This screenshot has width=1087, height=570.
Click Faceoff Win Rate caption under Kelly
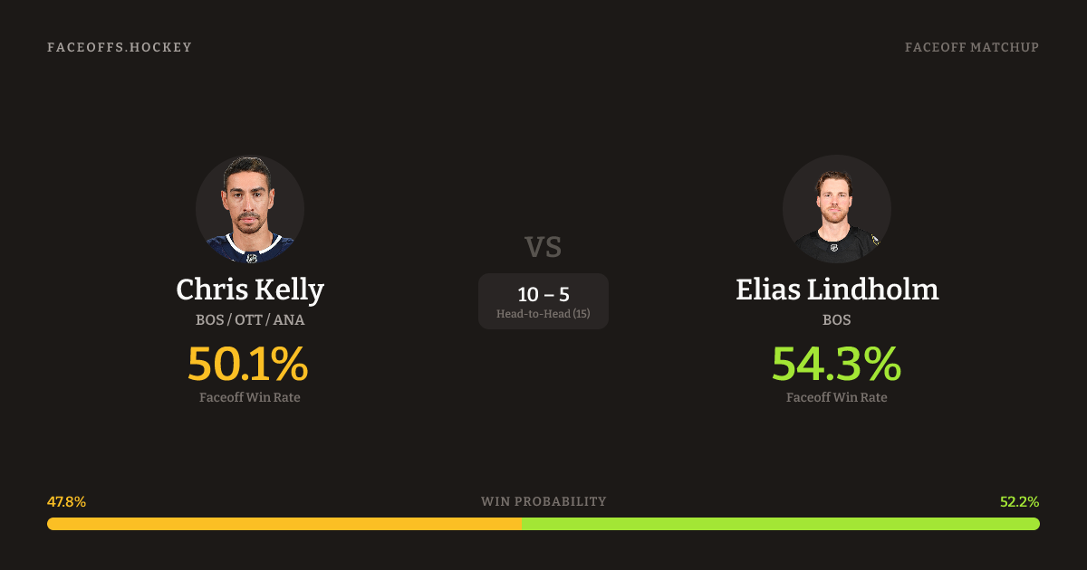click(250, 397)
